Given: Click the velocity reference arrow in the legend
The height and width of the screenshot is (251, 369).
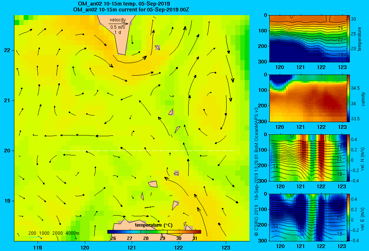Looking at the screenshot, I should (x=118, y=24).
